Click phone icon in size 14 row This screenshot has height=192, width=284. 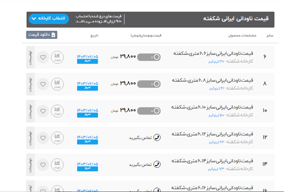tap(157, 164)
